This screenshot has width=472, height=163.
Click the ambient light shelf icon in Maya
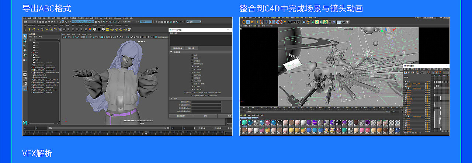(x=29, y=29)
